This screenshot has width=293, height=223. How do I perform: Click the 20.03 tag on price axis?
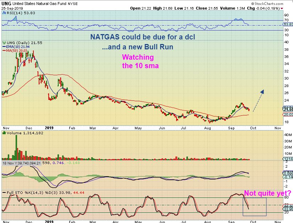pyautogui.click(x=288, y=114)
